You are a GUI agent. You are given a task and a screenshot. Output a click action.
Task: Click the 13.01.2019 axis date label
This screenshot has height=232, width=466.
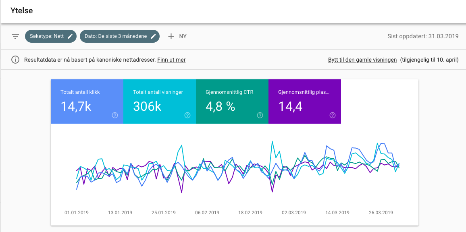point(120,213)
